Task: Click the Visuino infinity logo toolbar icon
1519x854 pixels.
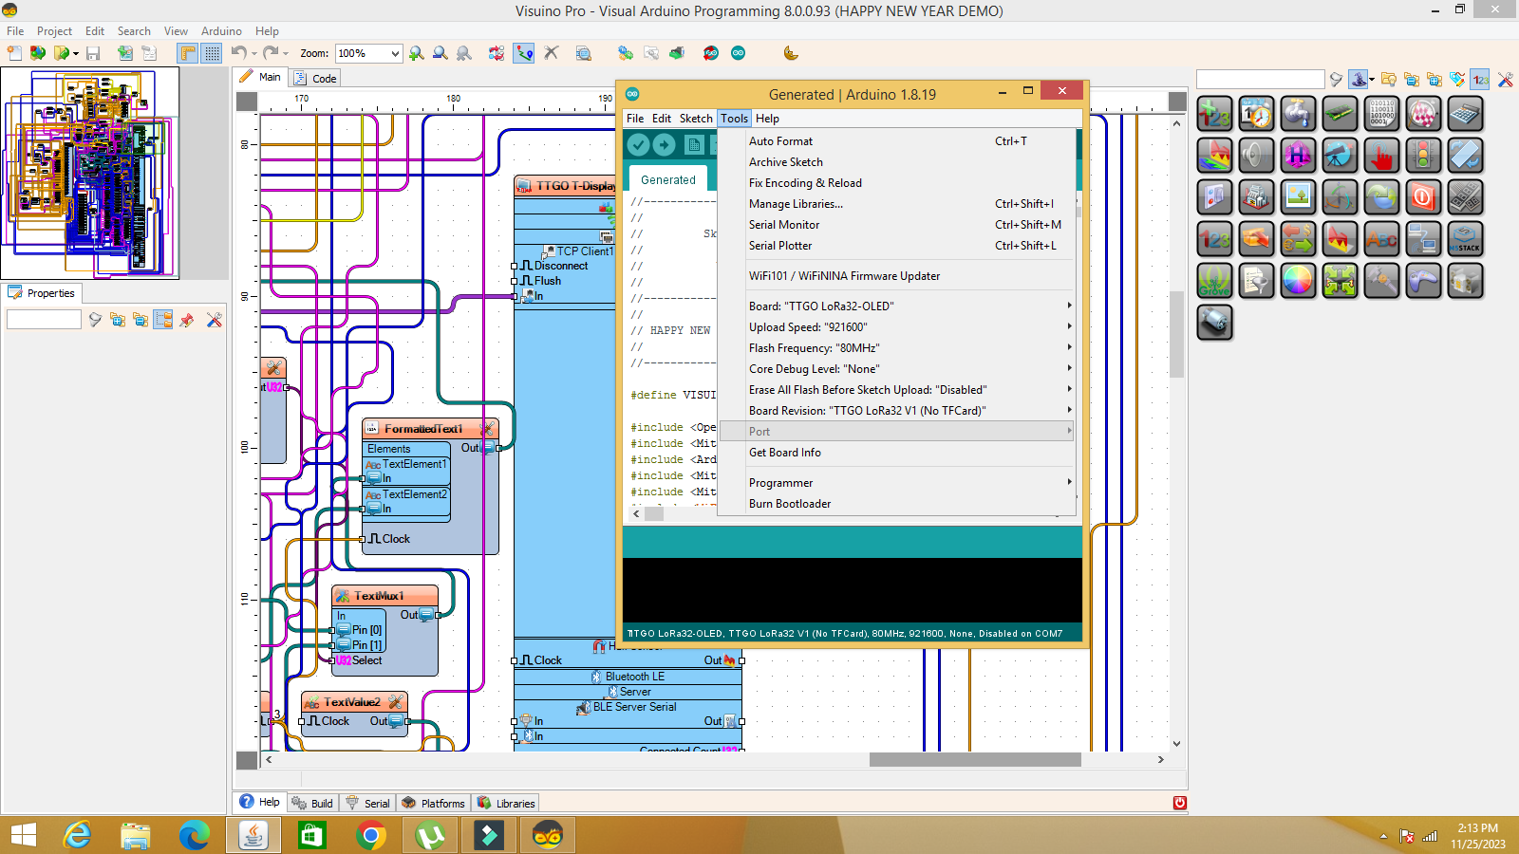Action: [x=739, y=53]
